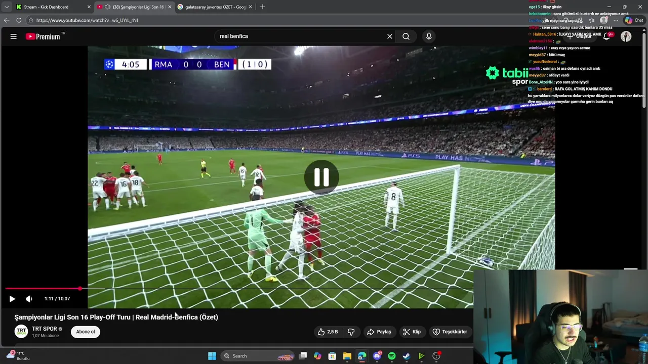The width and height of the screenshot is (648, 364).
Task: Go back with the browser back arrow
Action: click(x=7, y=20)
